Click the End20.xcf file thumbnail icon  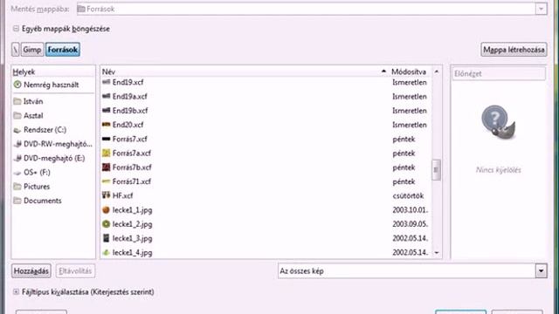106,125
